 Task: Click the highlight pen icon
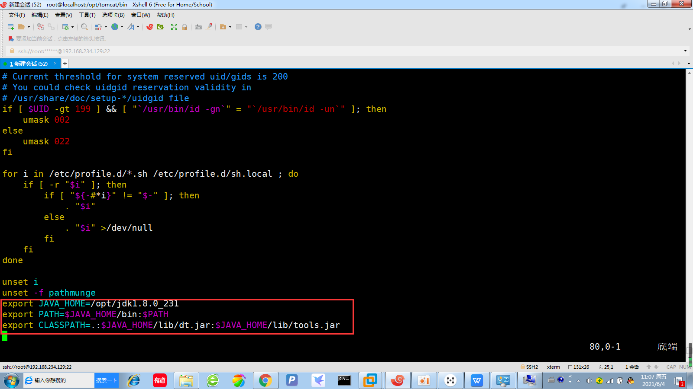pos(209,27)
